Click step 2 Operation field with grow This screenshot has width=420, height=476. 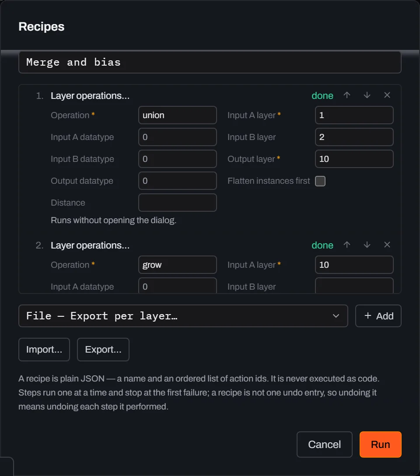point(178,265)
